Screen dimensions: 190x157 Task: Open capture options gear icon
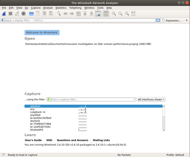tap(24, 14)
